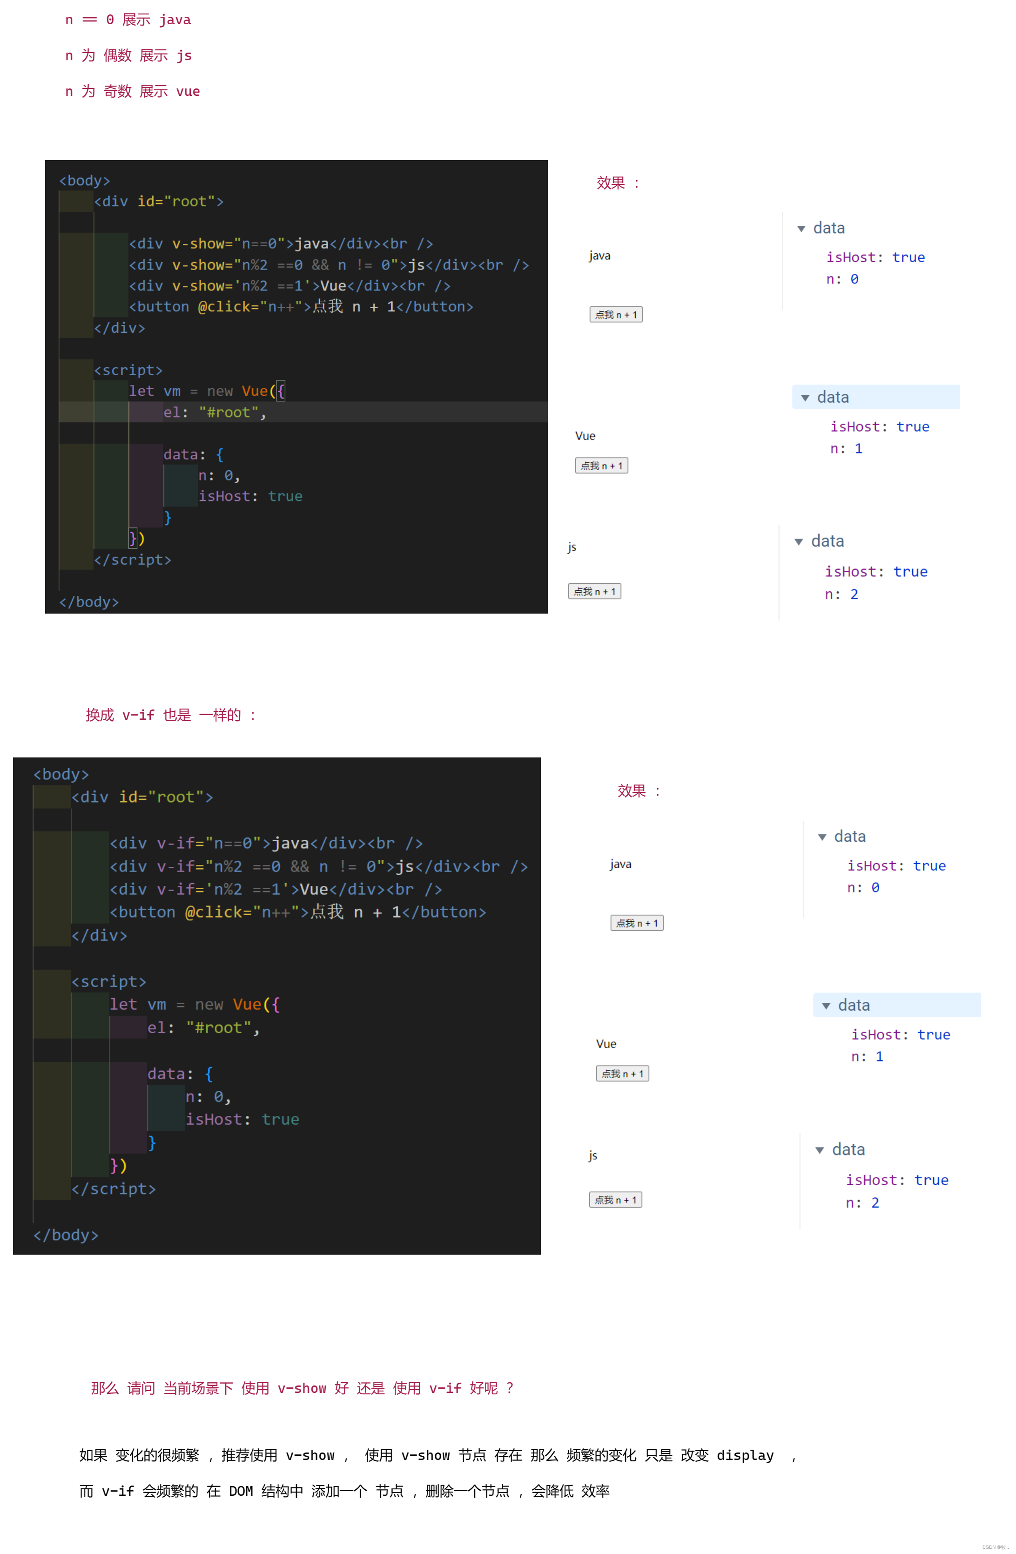
Task: Click the 点我 n + 1 button under 'java' in the v-show example
Action: tap(616, 315)
